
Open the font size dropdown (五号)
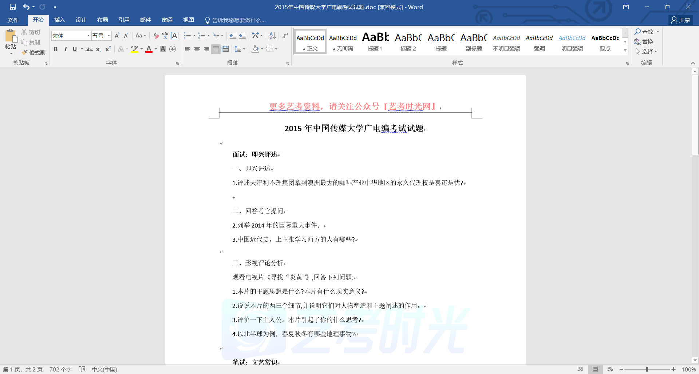pos(108,36)
